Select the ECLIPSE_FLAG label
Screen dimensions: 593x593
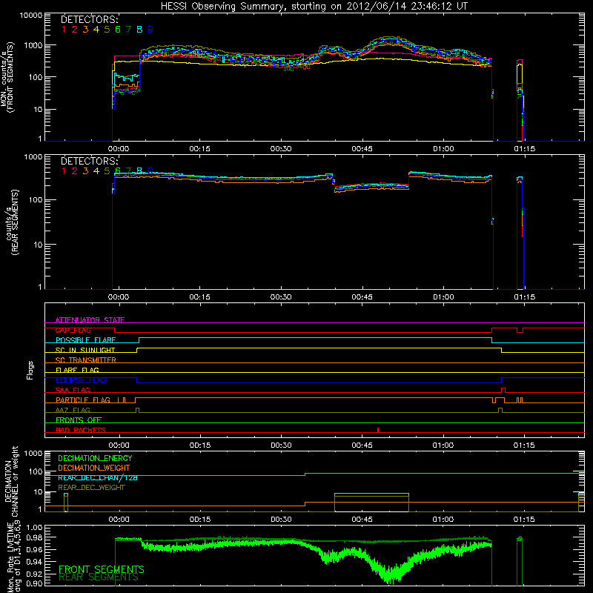81,380
